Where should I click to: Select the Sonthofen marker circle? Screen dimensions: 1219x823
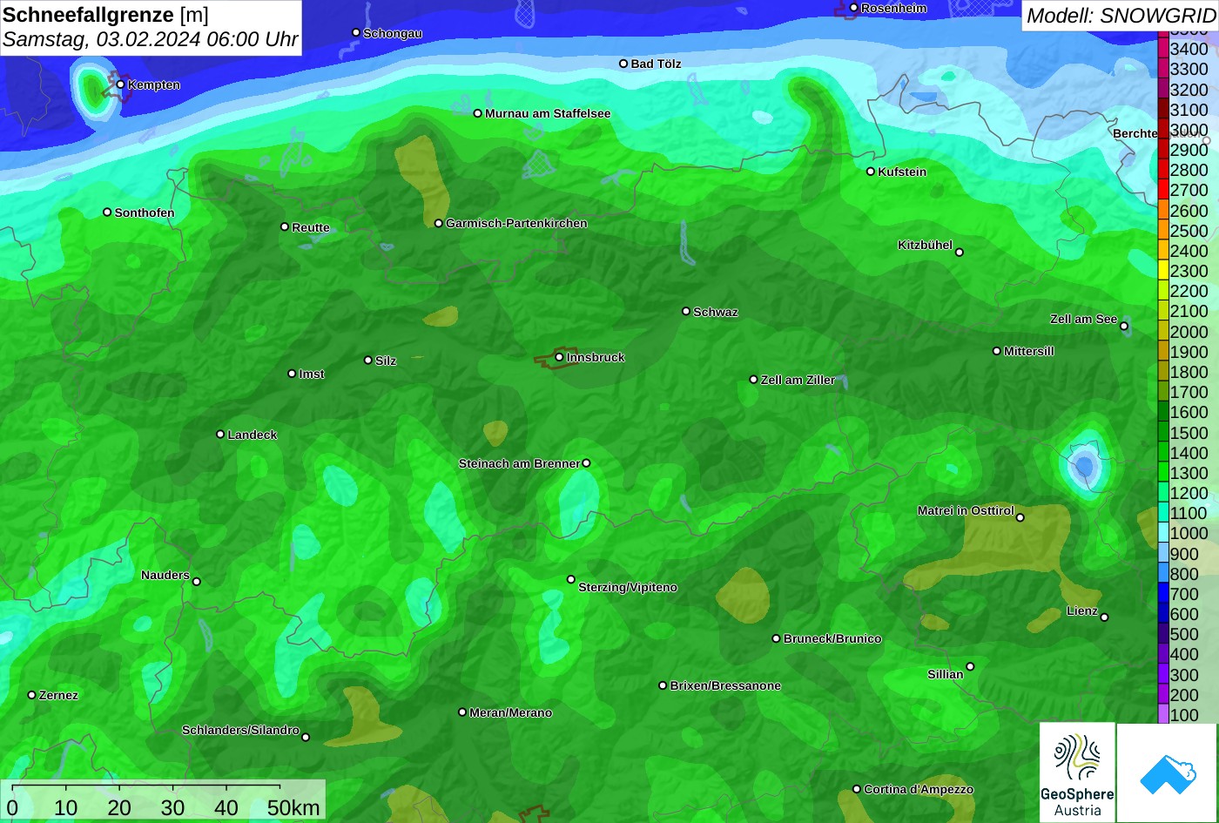(107, 212)
